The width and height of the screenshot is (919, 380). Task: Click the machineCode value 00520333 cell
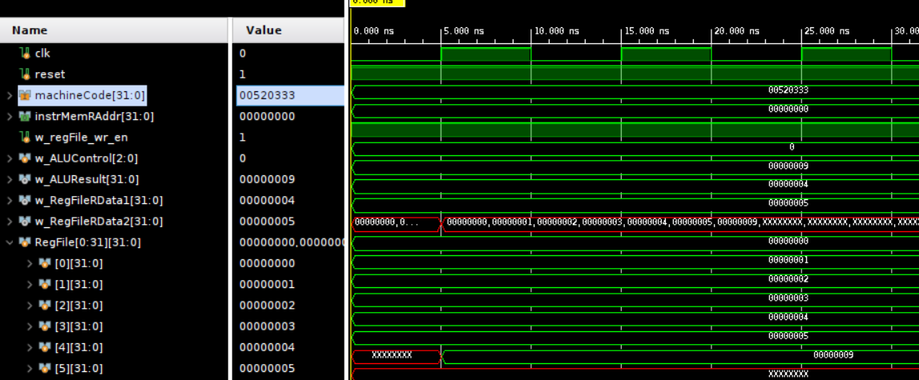click(x=289, y=95)
